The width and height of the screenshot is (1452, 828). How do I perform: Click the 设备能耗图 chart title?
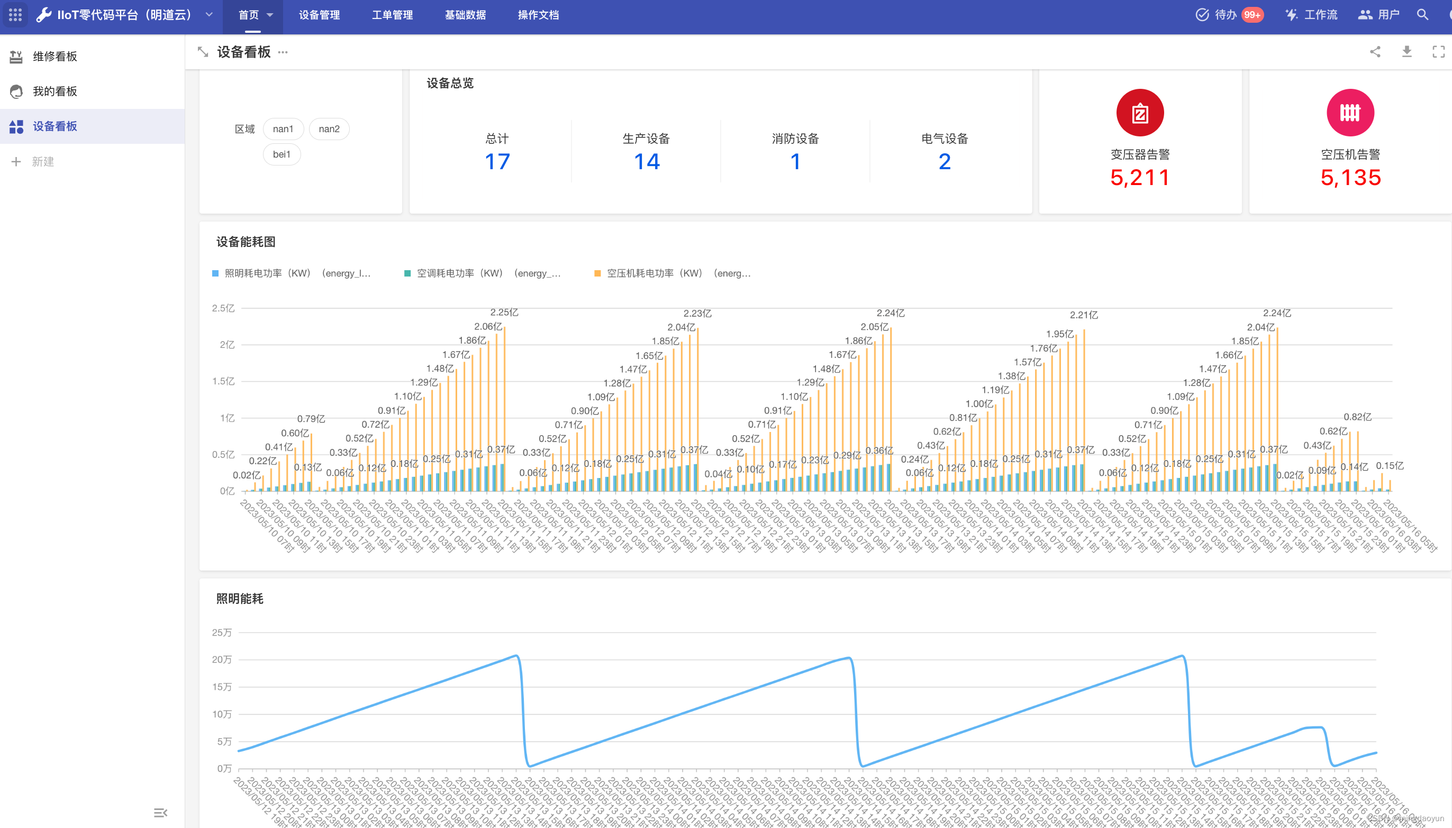(x=246, y=242)
